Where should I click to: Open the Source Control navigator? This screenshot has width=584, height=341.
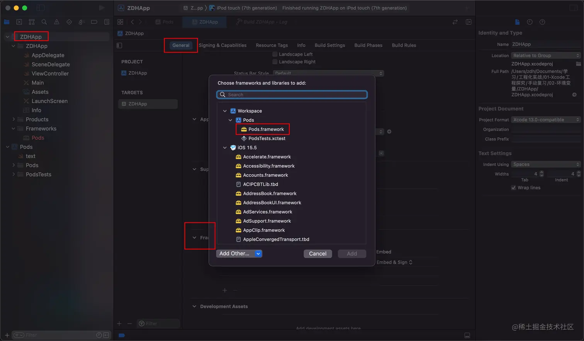(x=19, y=22)
